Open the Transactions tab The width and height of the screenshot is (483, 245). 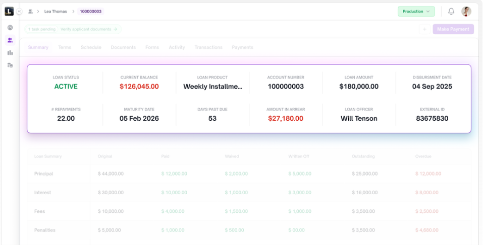(x=208, y=47)
